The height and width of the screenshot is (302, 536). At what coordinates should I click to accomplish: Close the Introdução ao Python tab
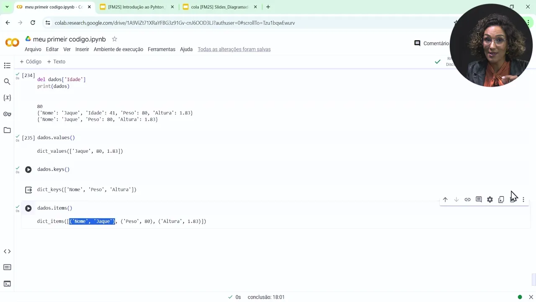click(x=172, y=7)
